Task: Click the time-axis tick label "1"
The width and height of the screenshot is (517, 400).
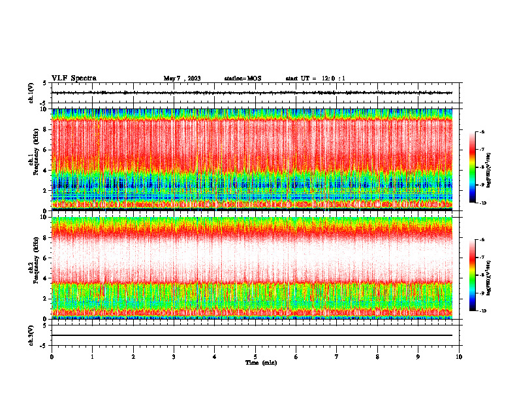Action: [92, 357]
